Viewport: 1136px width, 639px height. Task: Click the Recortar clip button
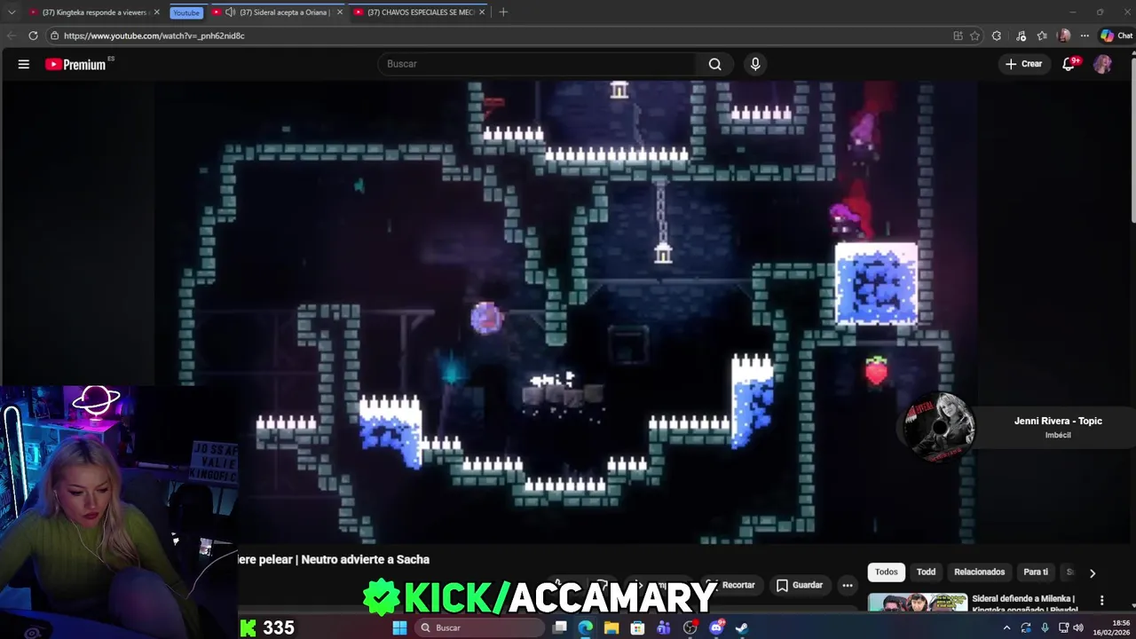coord(731,585)
